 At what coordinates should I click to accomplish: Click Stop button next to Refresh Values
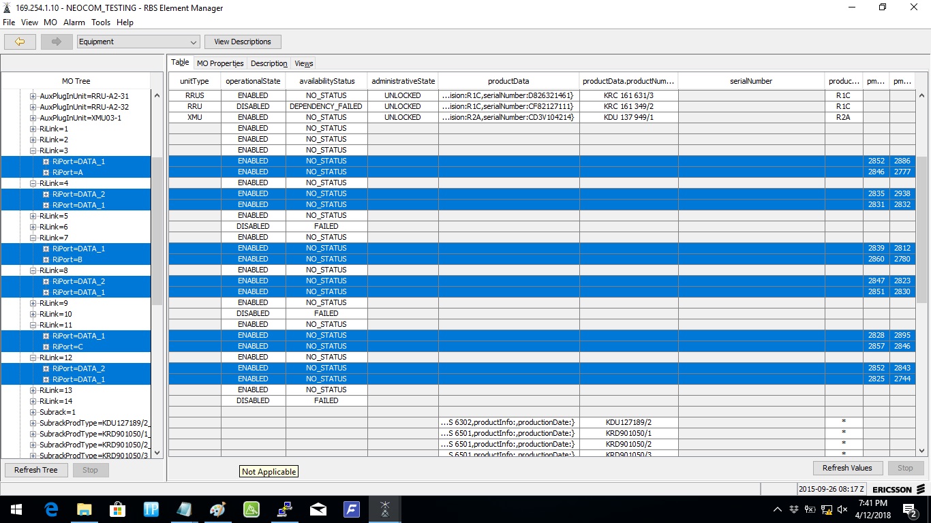pyautogui.click(x=905, y=468)
